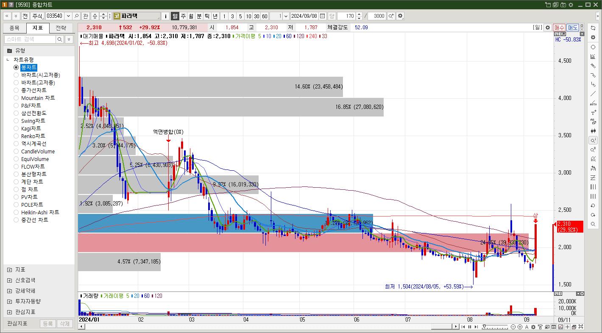
Task: Increase the 170 count stepper up arrow
Action: coord(359,14)
